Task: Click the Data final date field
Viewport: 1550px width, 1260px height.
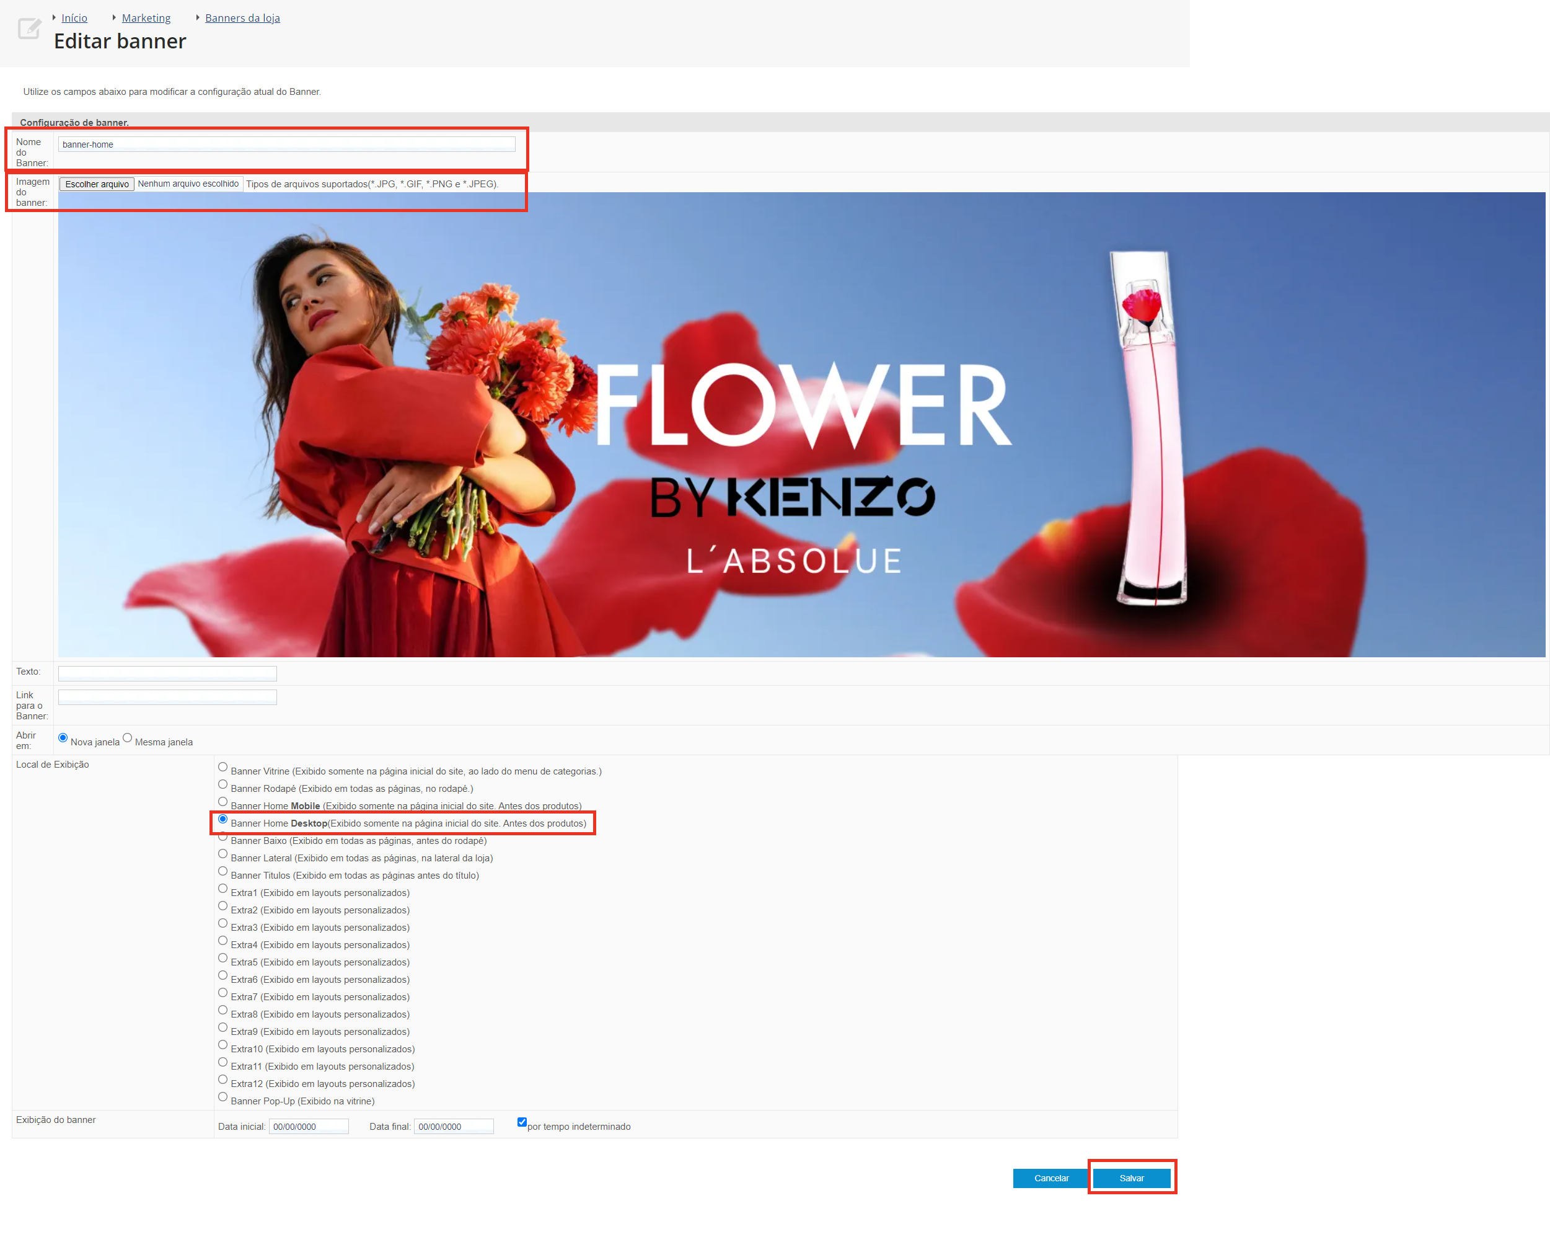Action: 454,1127
